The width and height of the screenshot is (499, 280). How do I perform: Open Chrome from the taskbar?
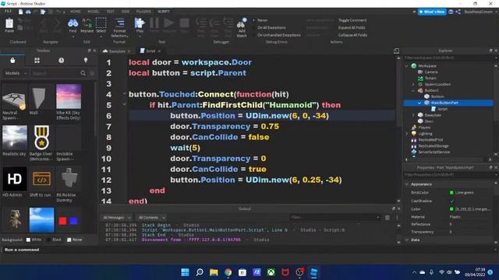pyautogui.click(x=228, y=272)
